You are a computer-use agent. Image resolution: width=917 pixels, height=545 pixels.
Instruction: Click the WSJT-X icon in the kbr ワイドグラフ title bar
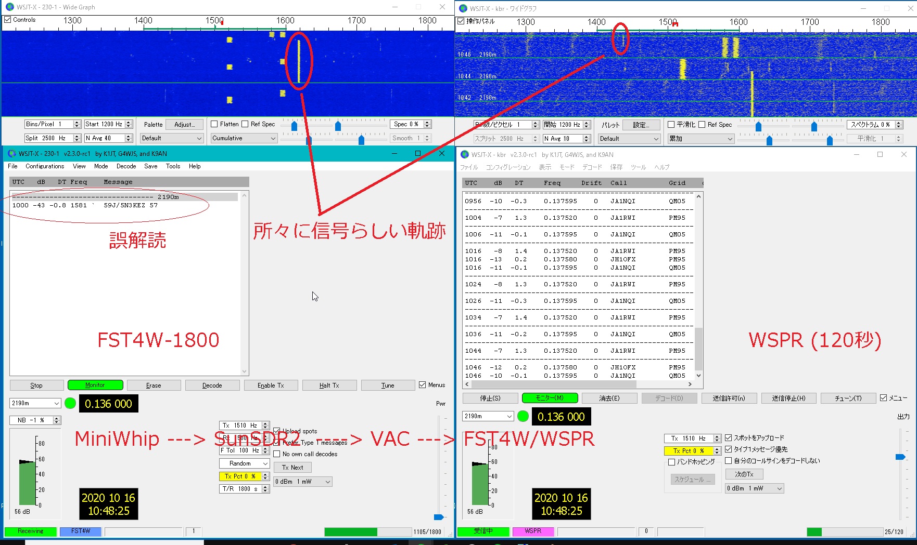point(463,8)
